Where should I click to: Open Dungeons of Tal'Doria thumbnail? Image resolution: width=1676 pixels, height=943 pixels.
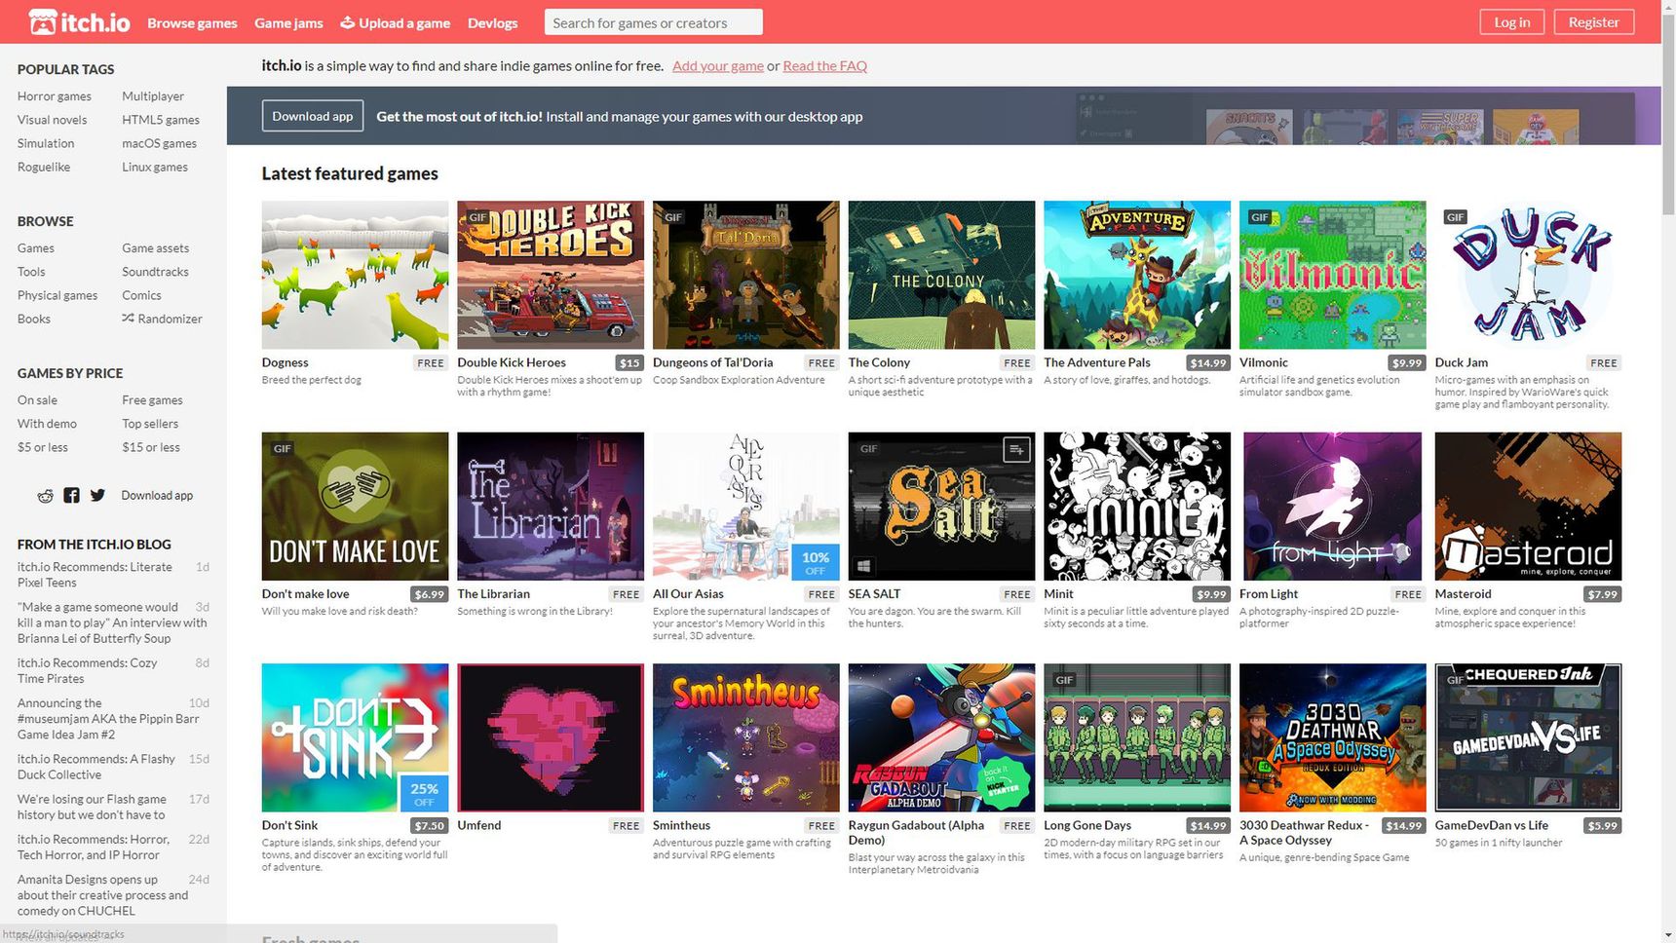click(x=745, y=275)
